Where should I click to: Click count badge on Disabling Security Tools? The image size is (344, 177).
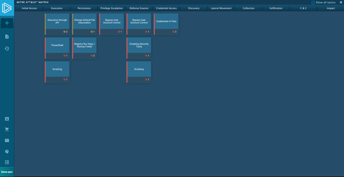tap(147, 56)
